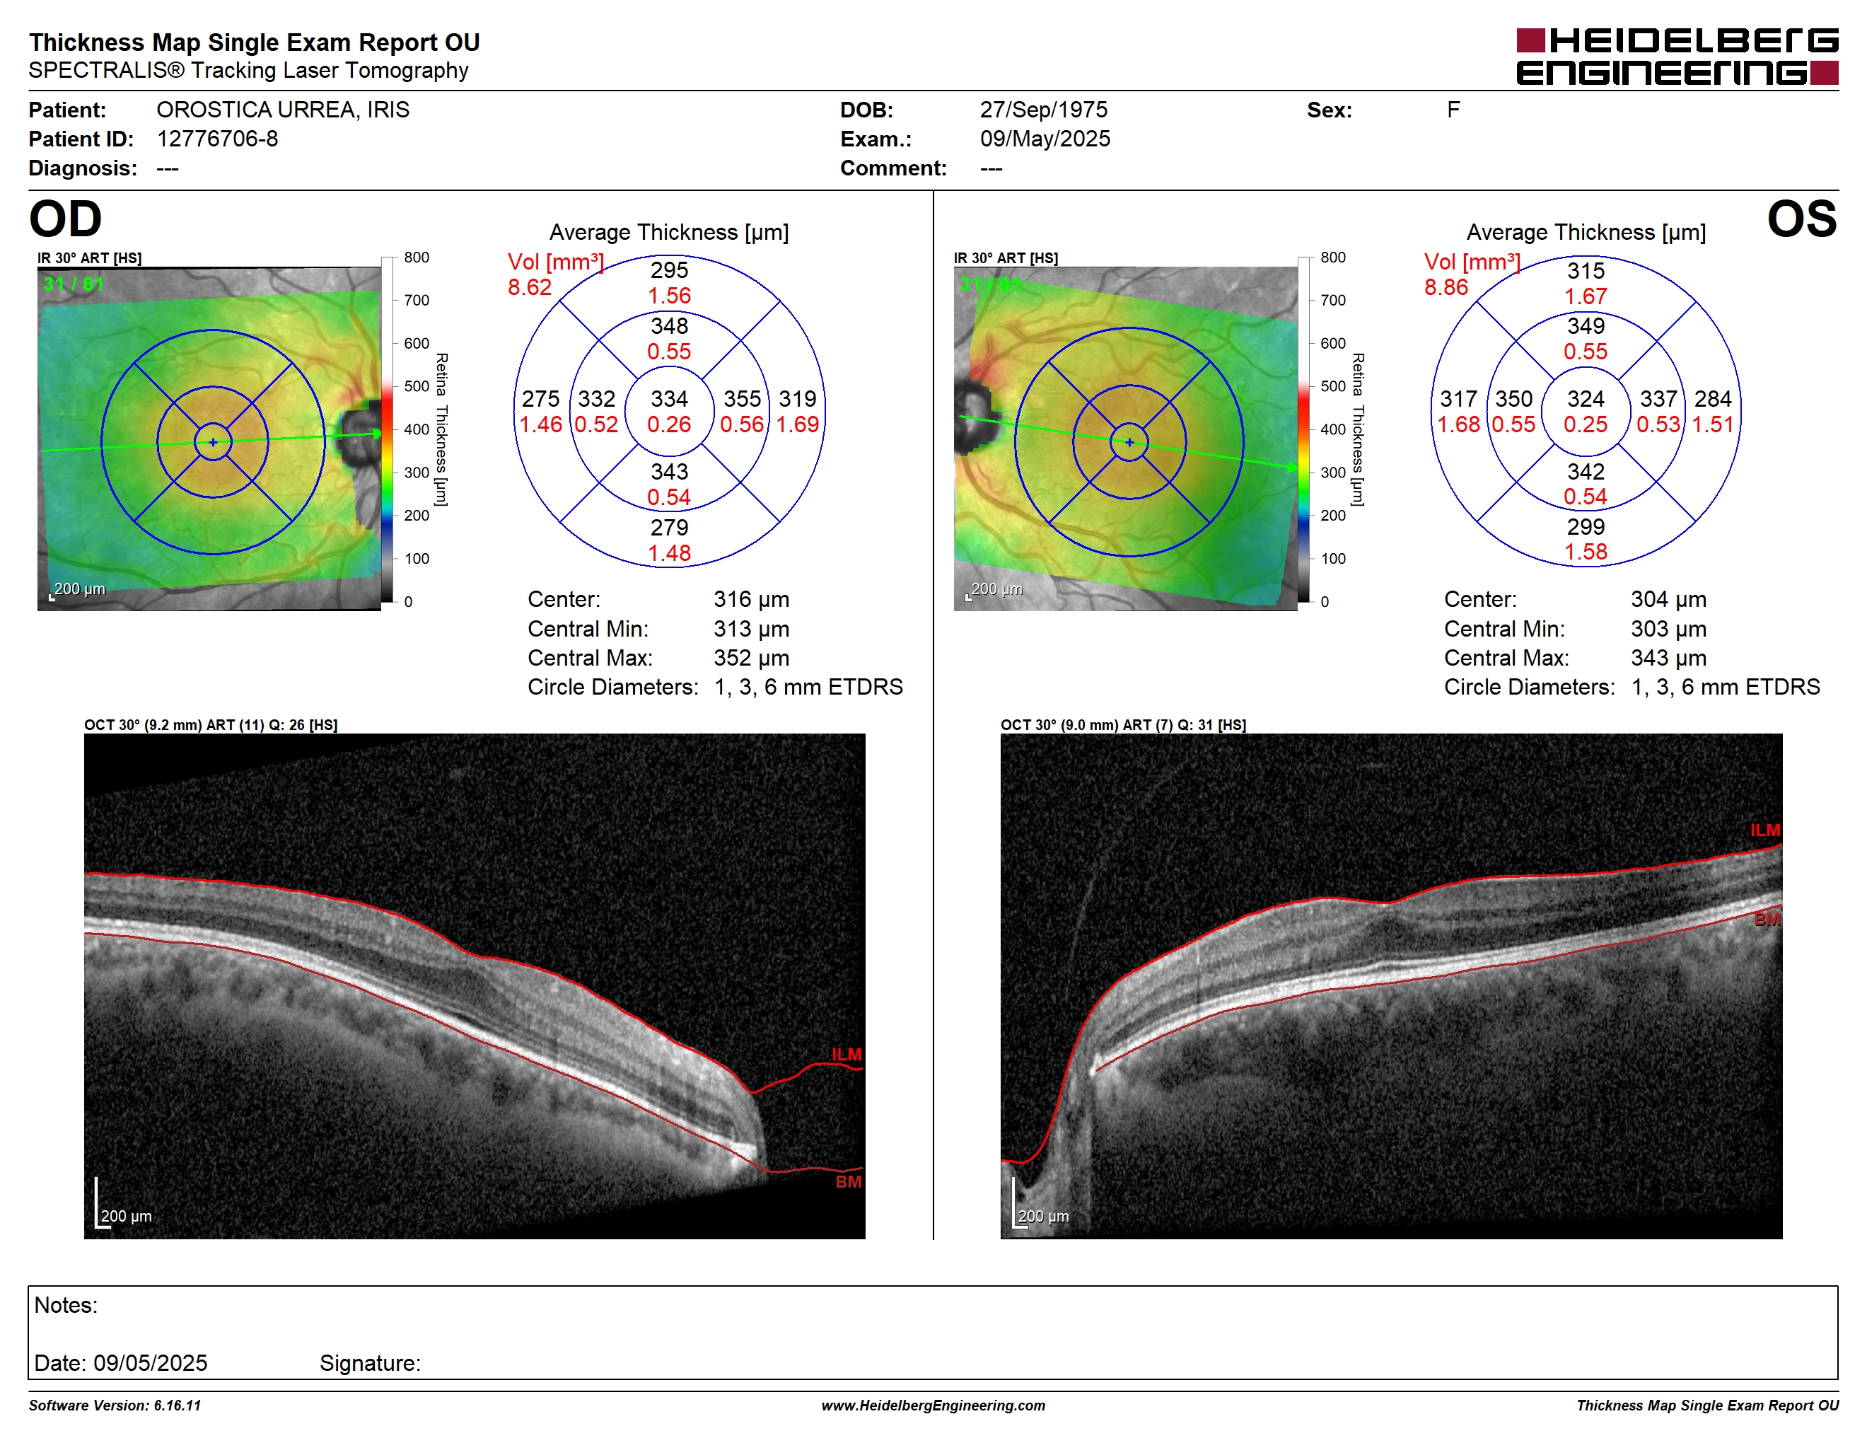Click the OS retina thickness color scale bar
1867x1443 pixels.
tap(1303, 429)
